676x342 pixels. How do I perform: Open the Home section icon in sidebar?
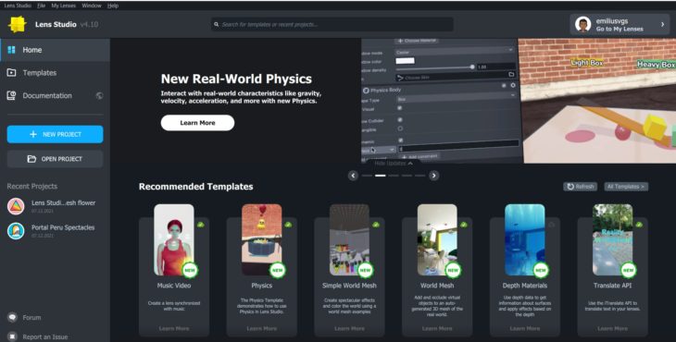click(12, 50)
